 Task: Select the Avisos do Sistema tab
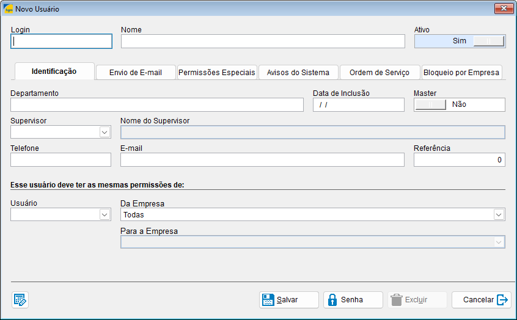click(298, 72)
